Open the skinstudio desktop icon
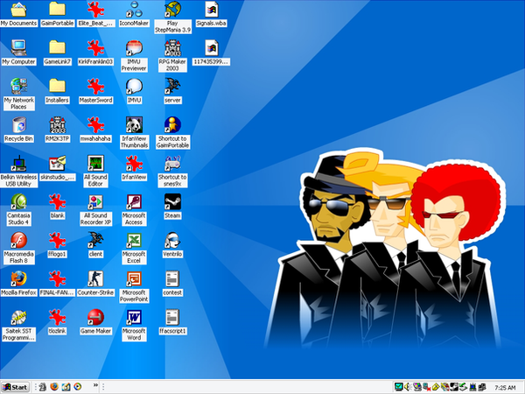 tap(57, 164)
